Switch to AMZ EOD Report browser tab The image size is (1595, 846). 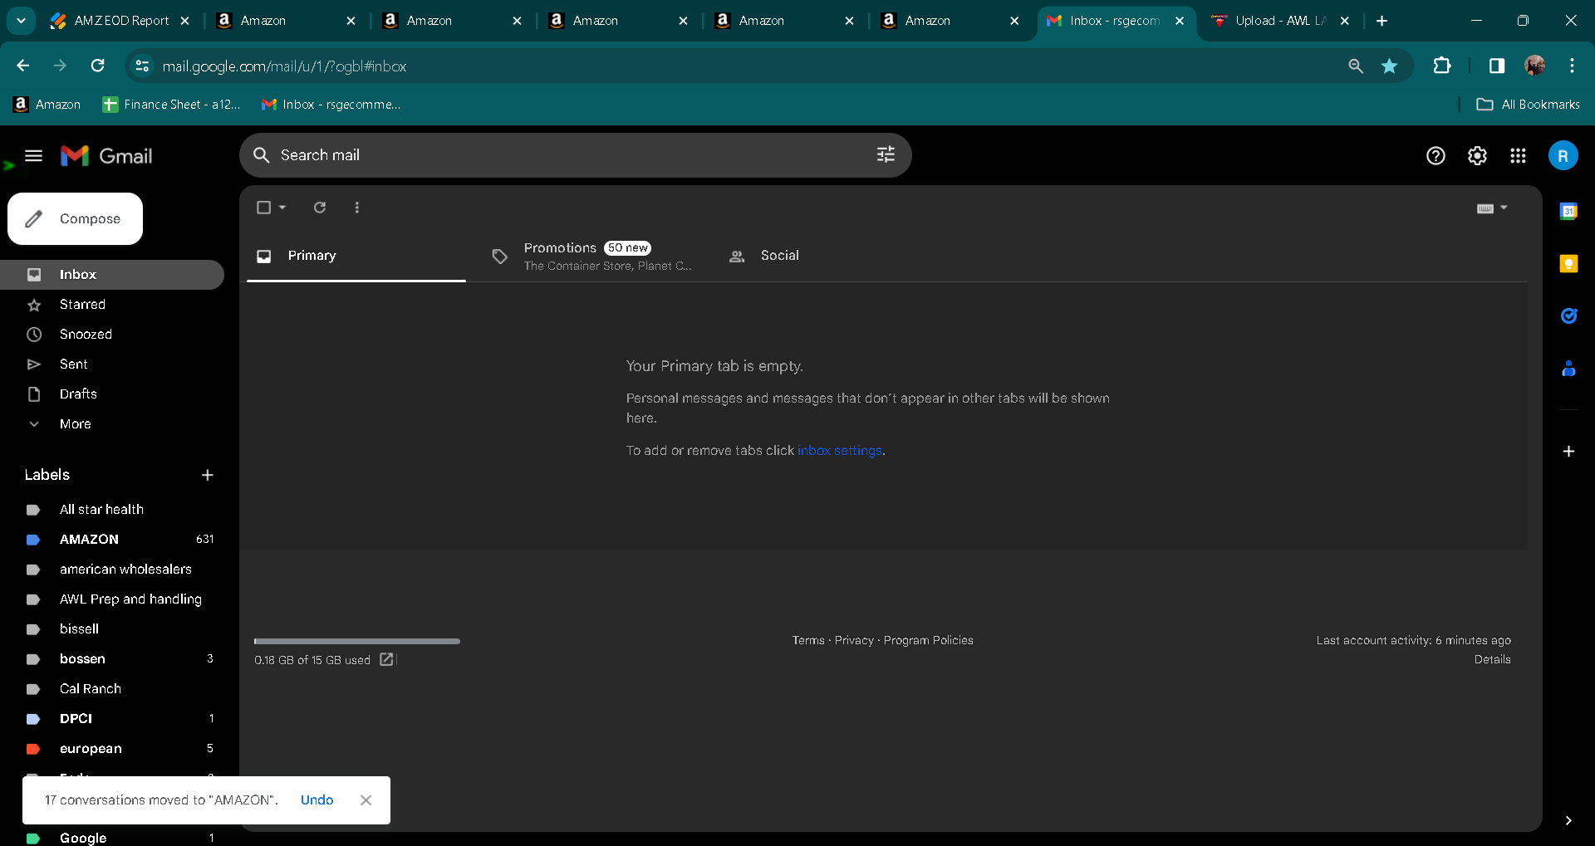coord(120,21)
